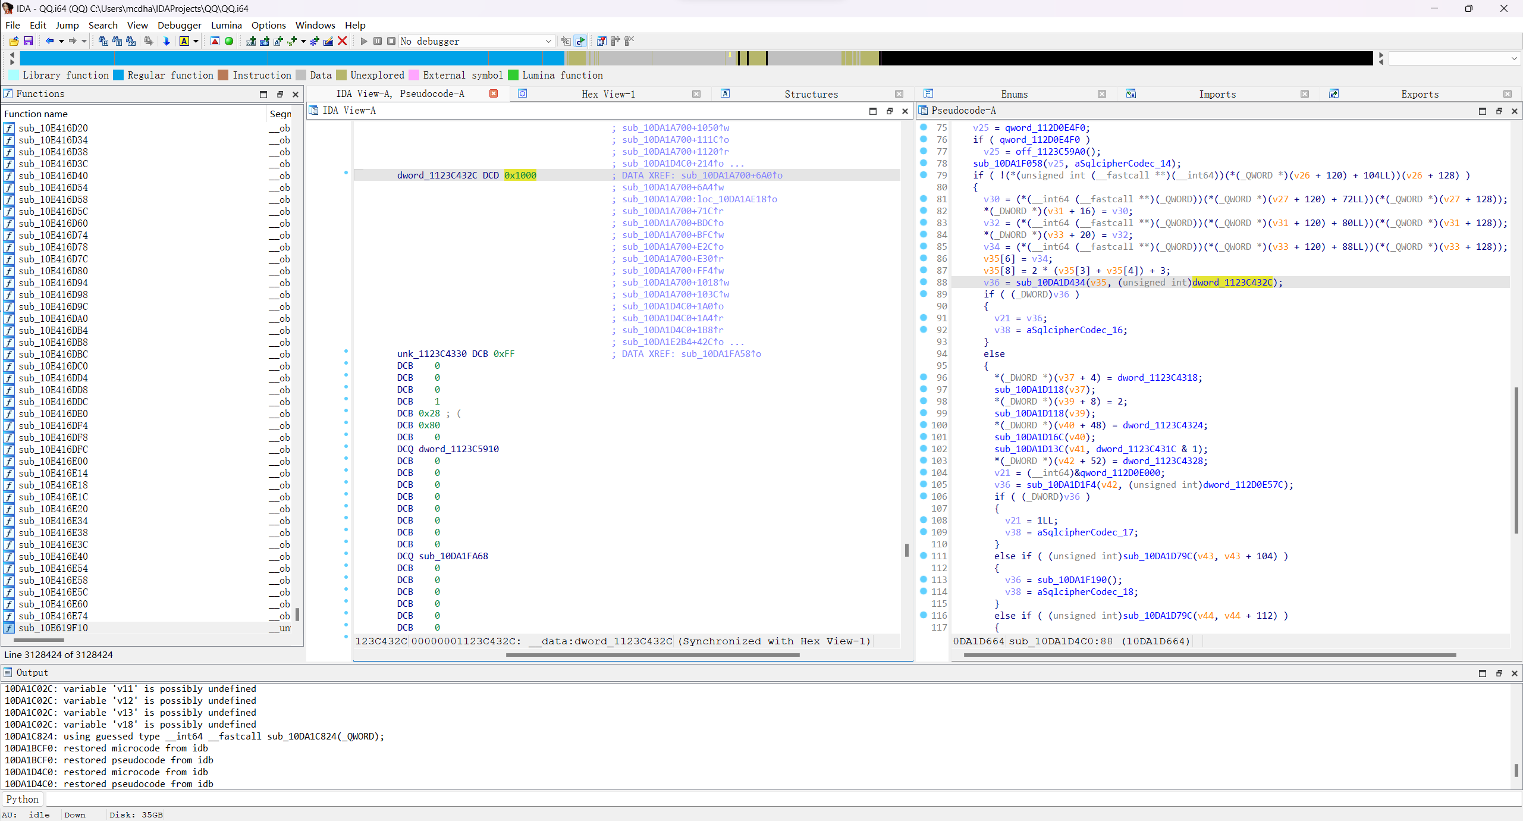The width and height of the screenshot is (1523, 821).
Task: Undefine bytes using the red X icon
Action: 343,41
